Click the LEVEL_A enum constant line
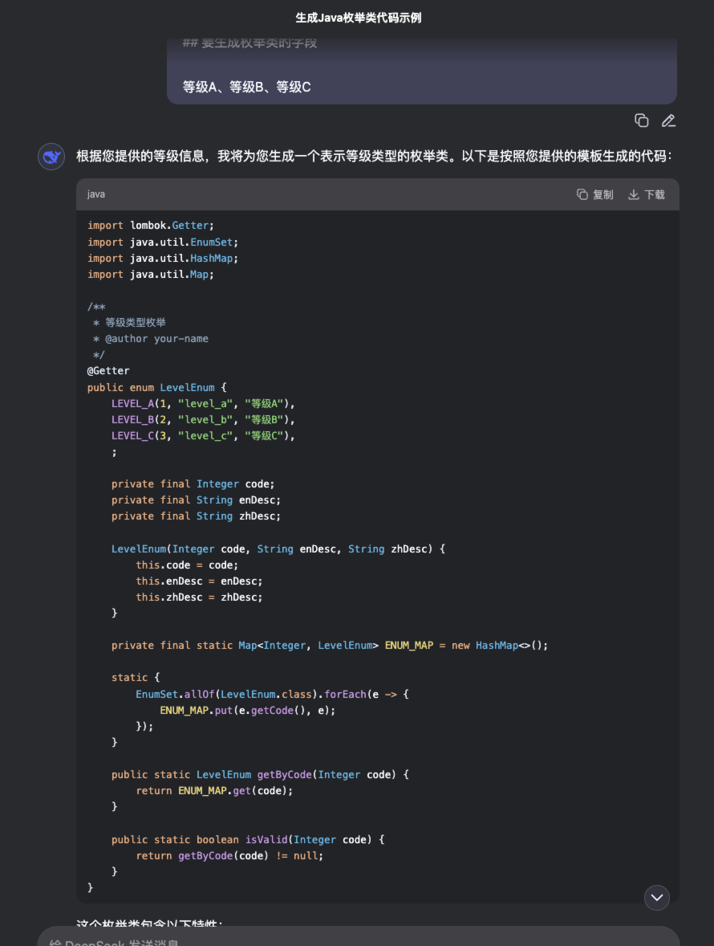This screenshot has height=946, width=714. [x=203, y=404]
